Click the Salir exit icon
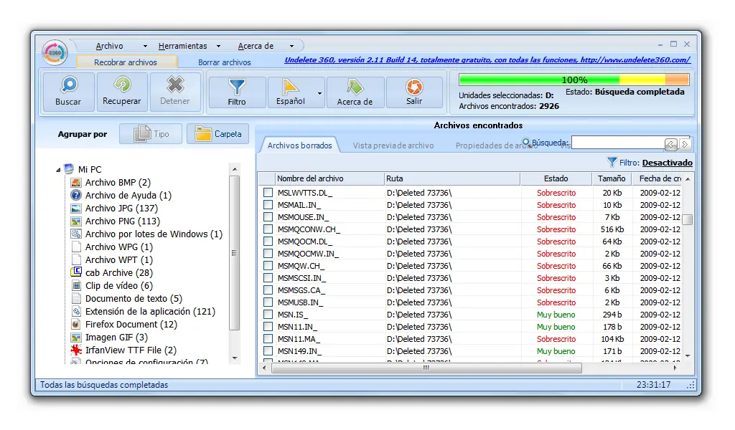The width and height of the screenshot is (735, 430). (414, 87)
